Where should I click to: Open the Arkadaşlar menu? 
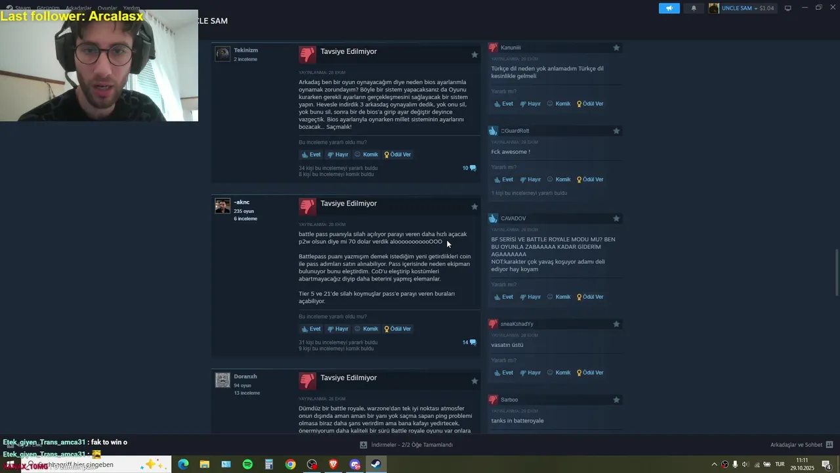[x=78, y=8]
